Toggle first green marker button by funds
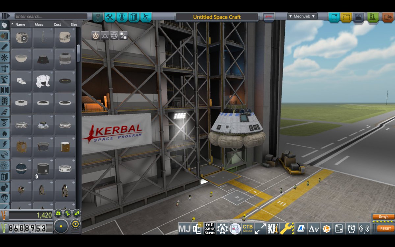This screenshot has height=247, width=395. 58,213
